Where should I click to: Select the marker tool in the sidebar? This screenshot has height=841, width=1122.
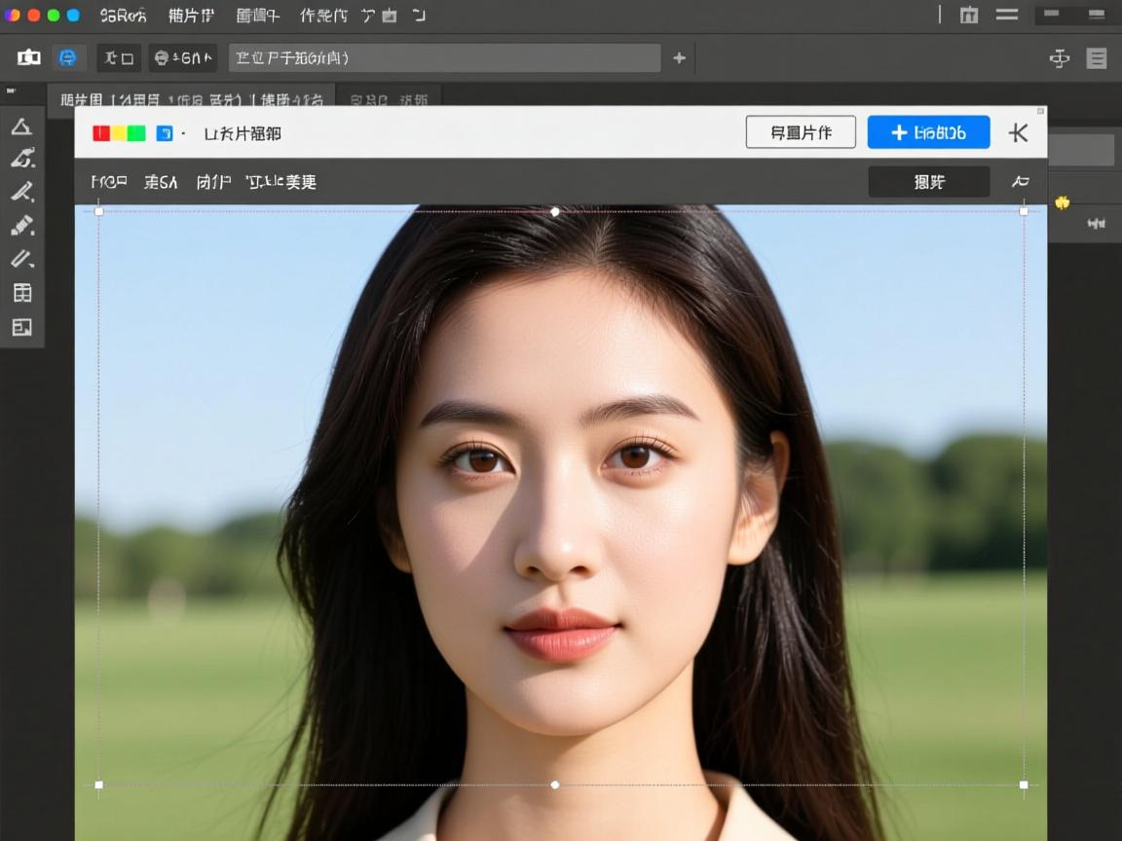pyautogui.click(x=22, y=225)
